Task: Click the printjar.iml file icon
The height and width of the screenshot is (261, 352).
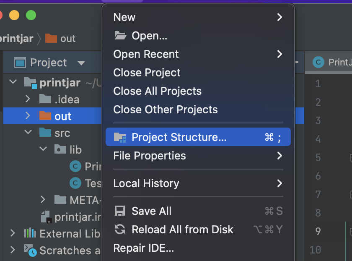Action: click(47, 217)
